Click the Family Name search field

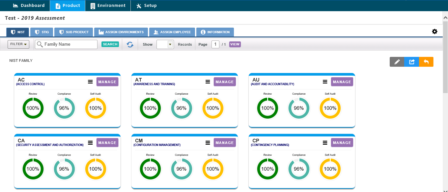point(69,44)
